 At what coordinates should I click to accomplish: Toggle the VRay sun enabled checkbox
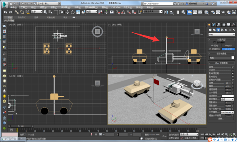(233, 67)
